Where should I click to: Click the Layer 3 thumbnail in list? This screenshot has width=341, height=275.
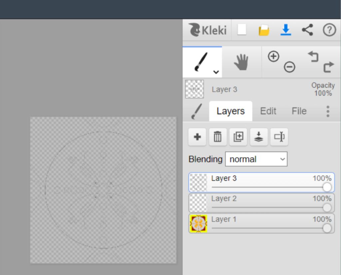coord(198,183)
